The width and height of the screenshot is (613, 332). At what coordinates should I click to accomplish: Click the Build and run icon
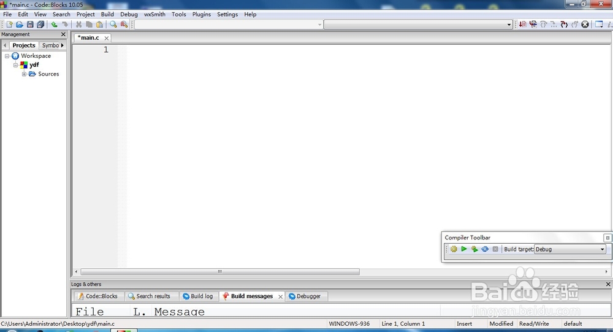coord(474,249)
